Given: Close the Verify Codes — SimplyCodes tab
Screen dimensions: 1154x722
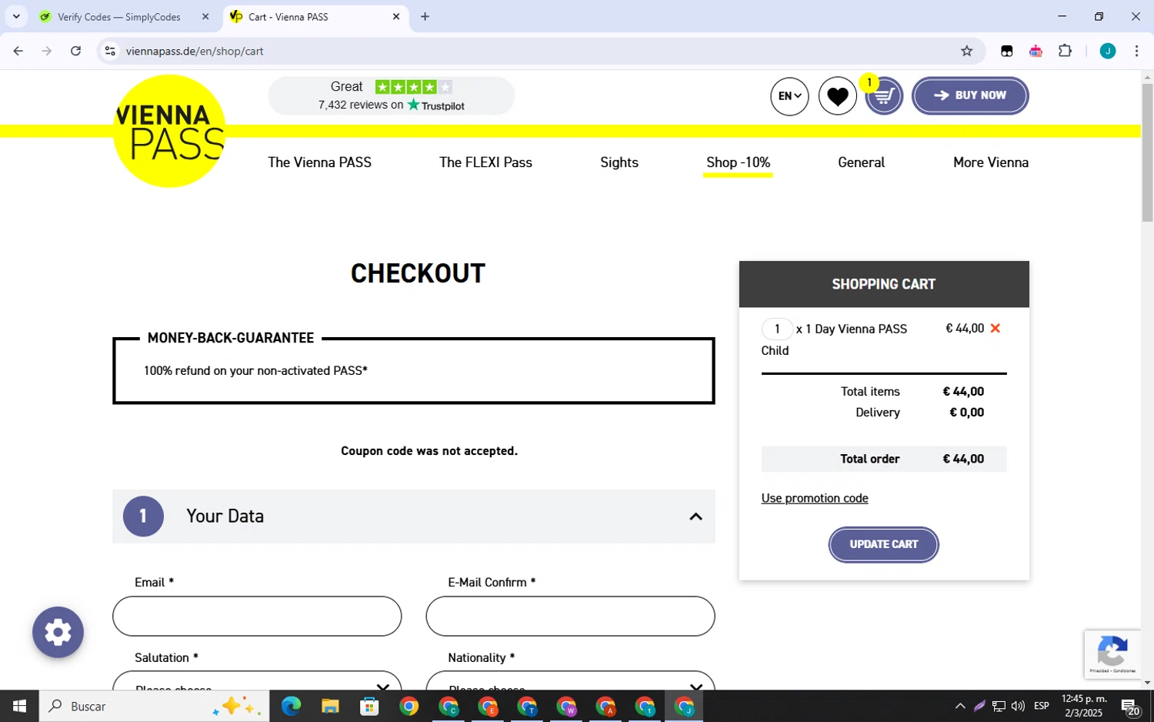Looking at the screenshot, I should click(205, 16).
